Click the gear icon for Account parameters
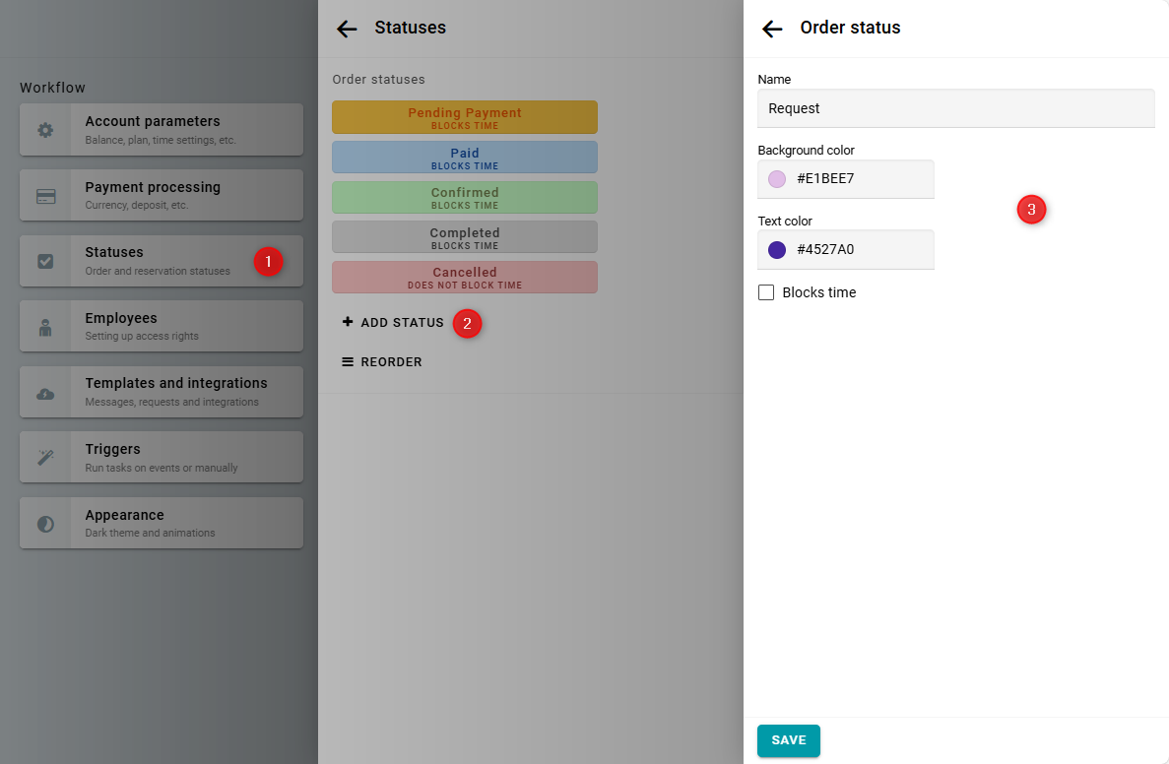Viewport: 1169px width, 764px height. (45, 130)
